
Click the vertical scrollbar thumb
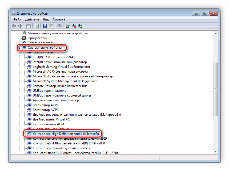pyautogui.click(x=216, y=89)
